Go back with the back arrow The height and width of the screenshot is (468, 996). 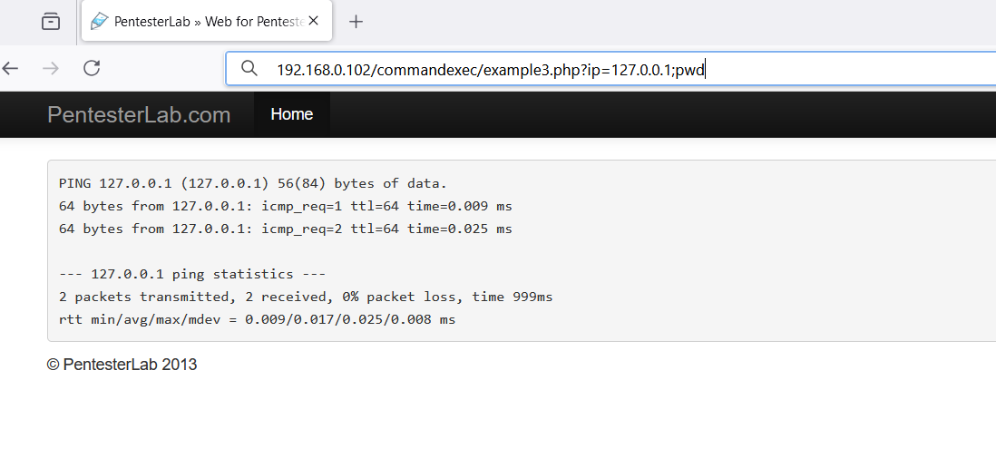click(10, 68)
